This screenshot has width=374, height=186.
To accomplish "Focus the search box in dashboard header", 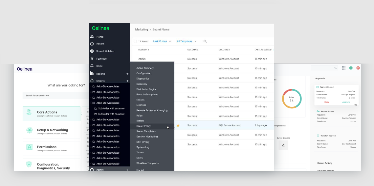I will point(324,68).
